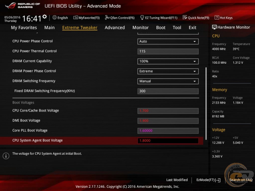Click the 1.312 V core voltage value
Screen dimensions: 255x191
(238, 62)
